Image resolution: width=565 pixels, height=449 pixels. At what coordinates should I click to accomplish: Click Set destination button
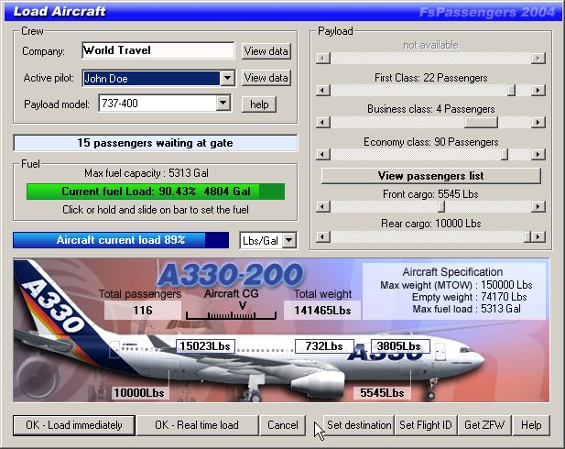pos(359,425)
